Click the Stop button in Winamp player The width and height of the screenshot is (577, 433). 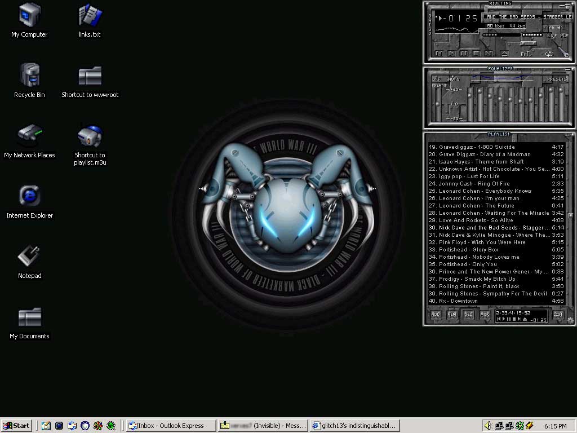(476, 54)
